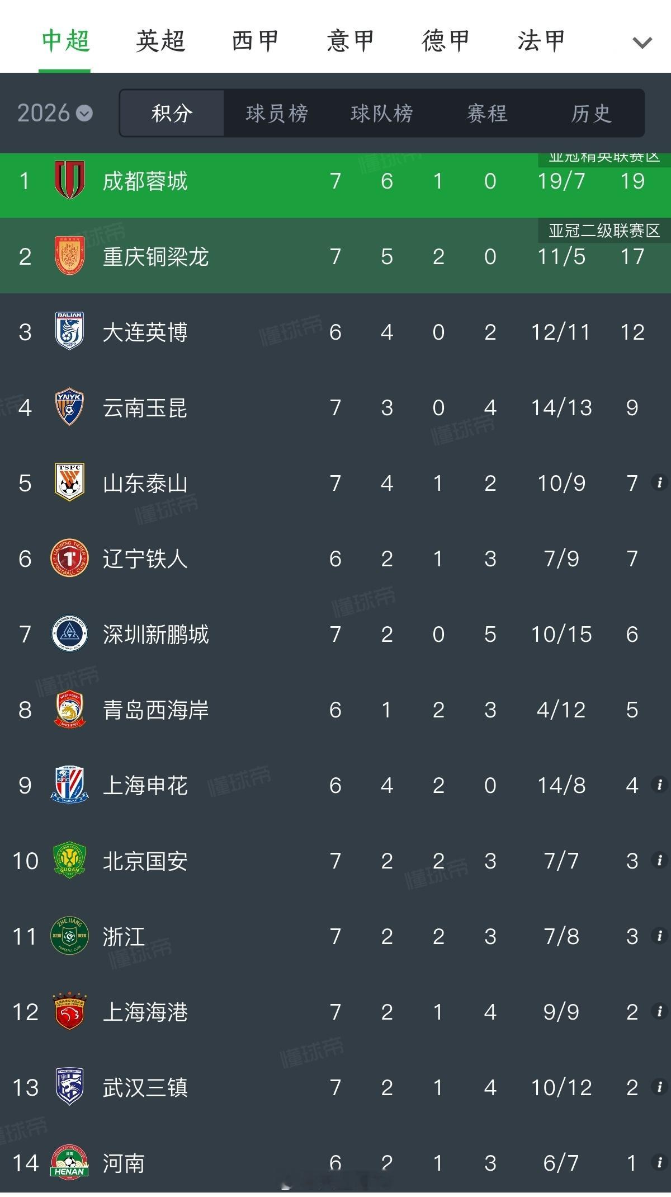Tap the 深圳新鹏城 team logo
This screenshot has height=1197, width=671.
tap(69, 633)
